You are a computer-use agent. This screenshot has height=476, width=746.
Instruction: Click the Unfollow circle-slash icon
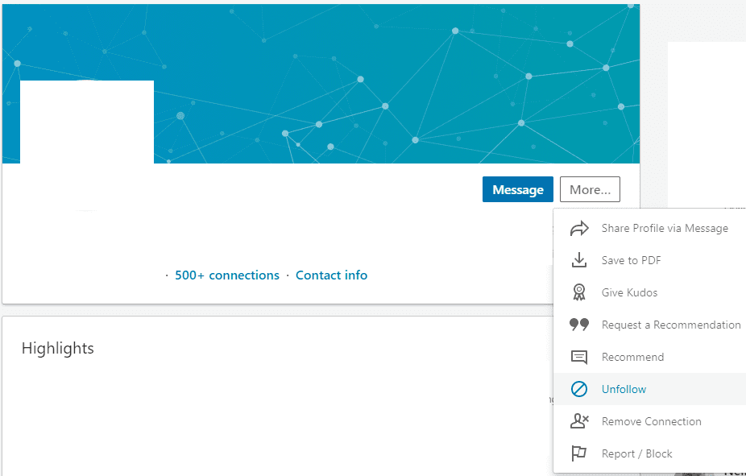point(579,389)
